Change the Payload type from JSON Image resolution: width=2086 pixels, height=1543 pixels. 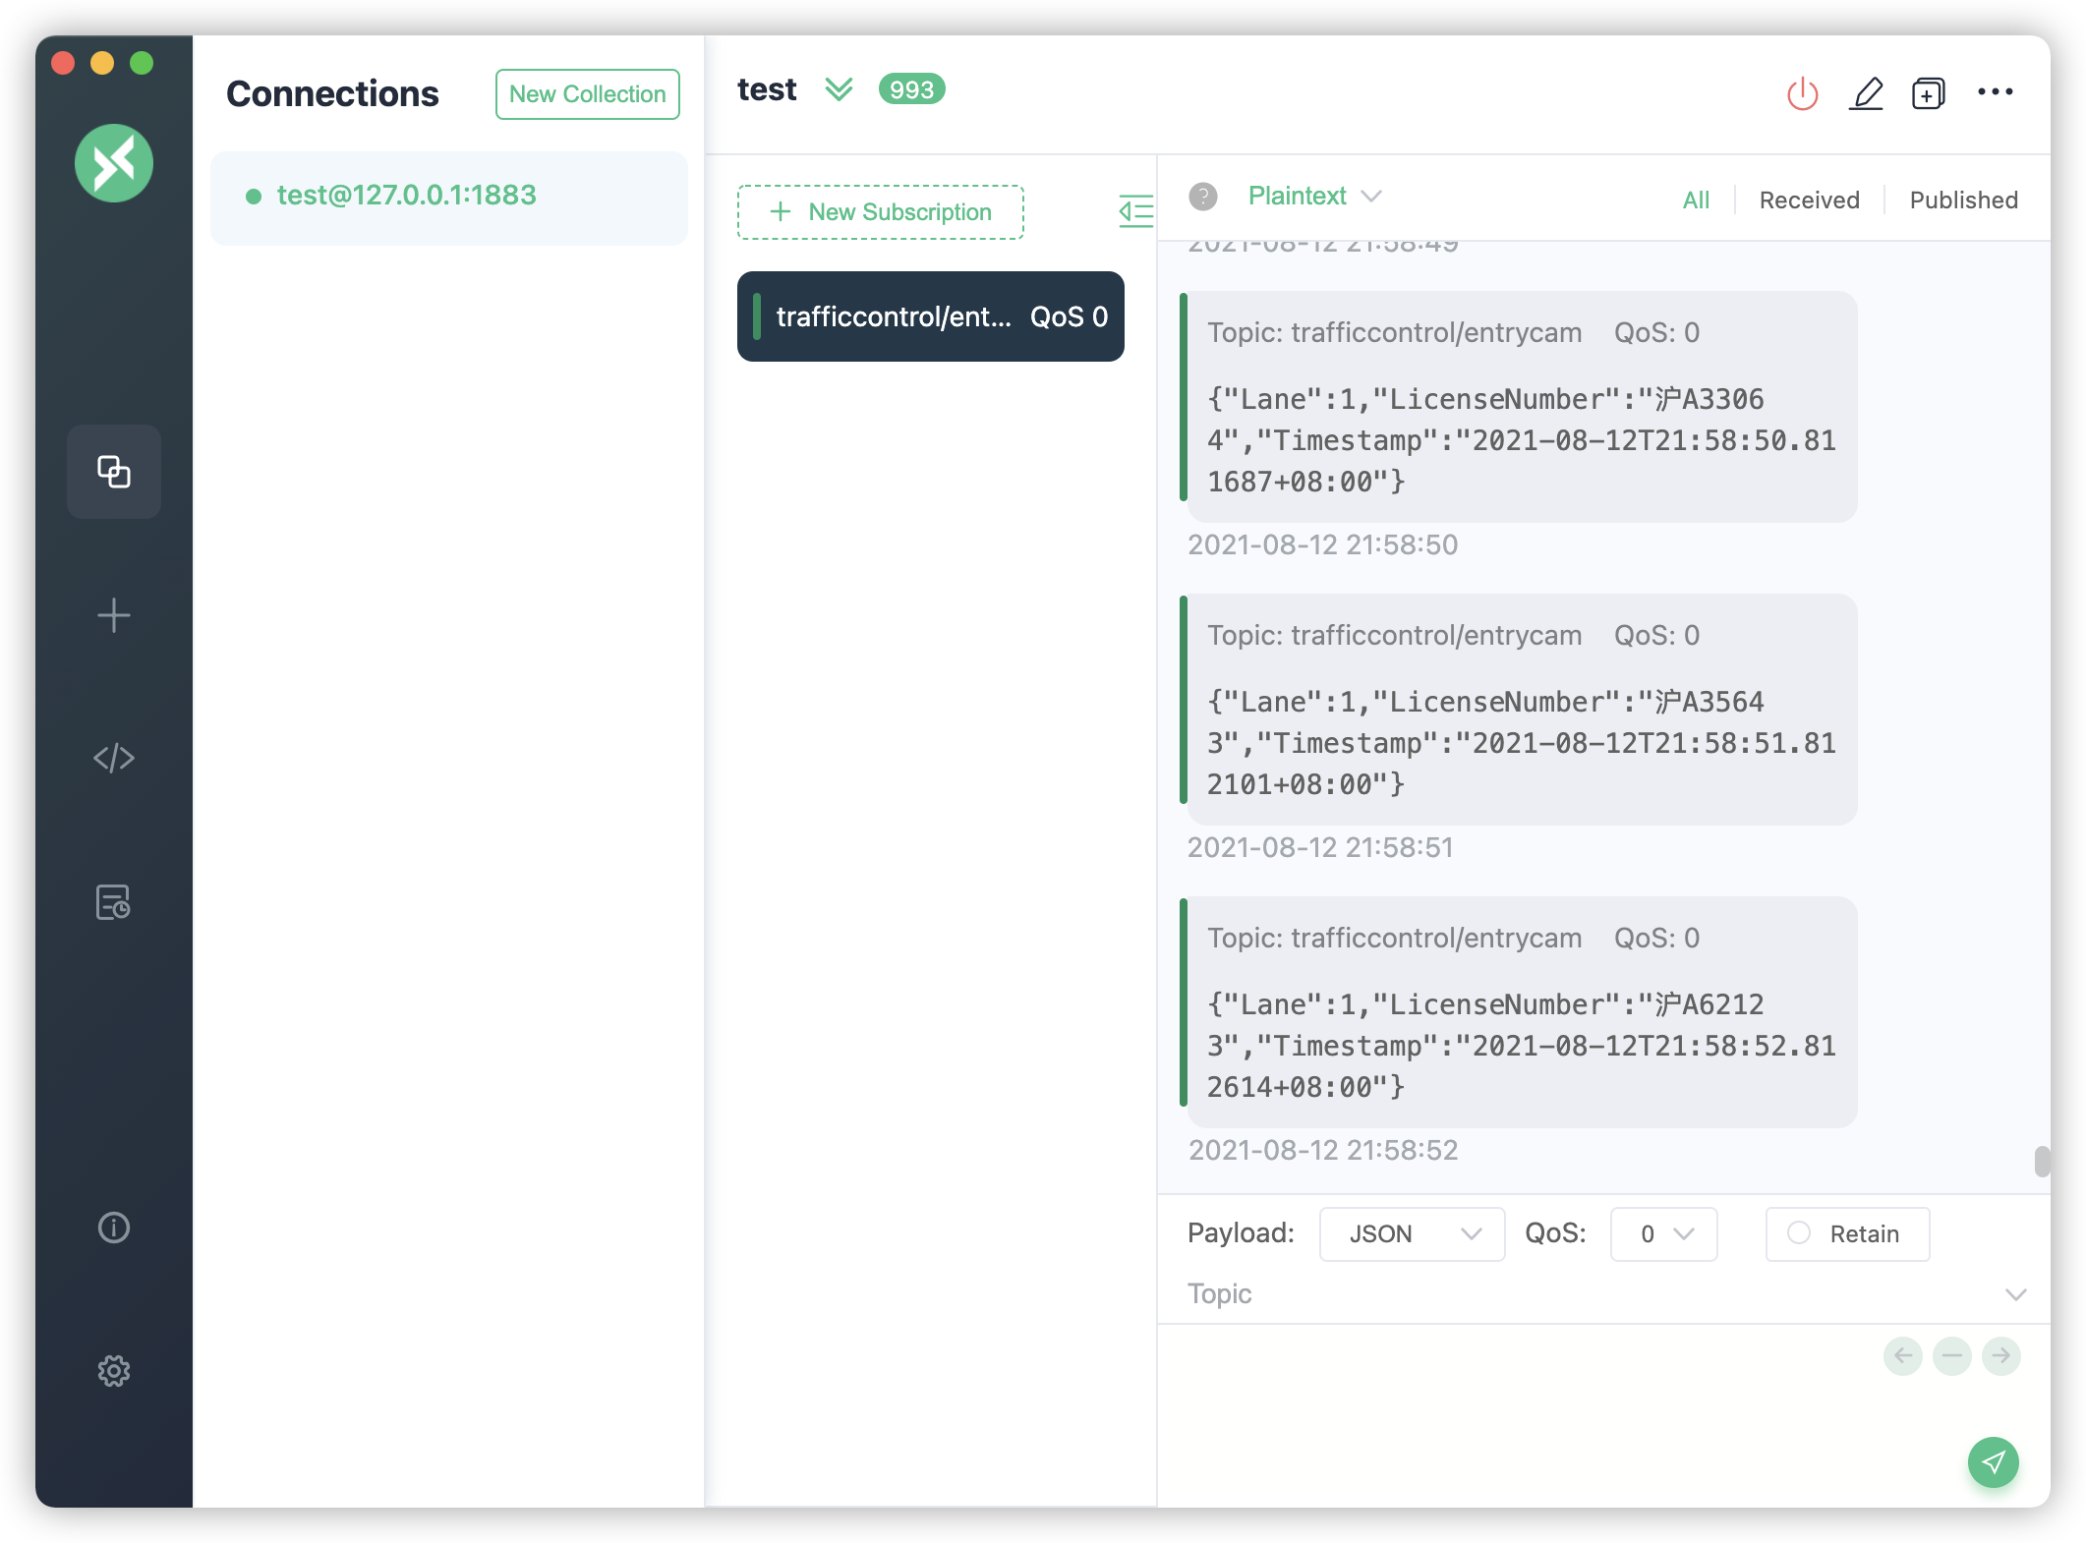[1412, 1234]
